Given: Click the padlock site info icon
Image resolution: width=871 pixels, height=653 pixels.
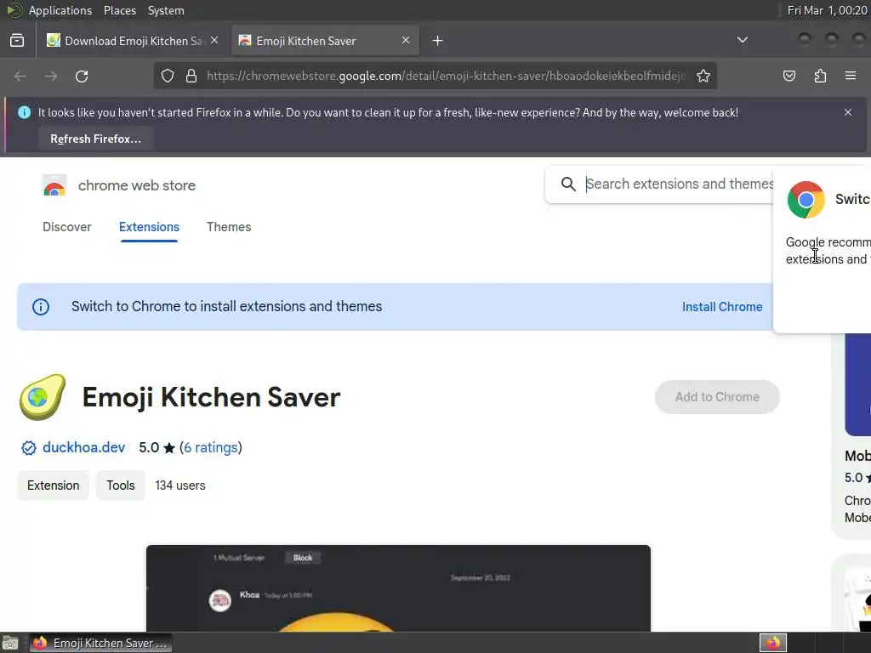Looking at the screenshot, I should tap(191, 76).
